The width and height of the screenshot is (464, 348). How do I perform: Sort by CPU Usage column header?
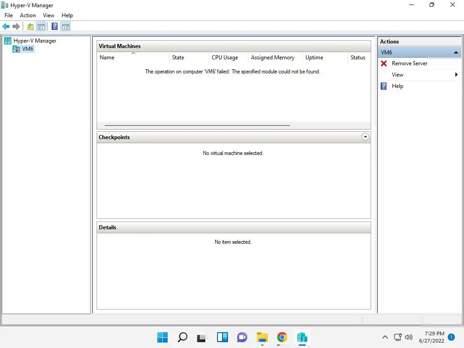pyautogui.click(x=228, y=58)
